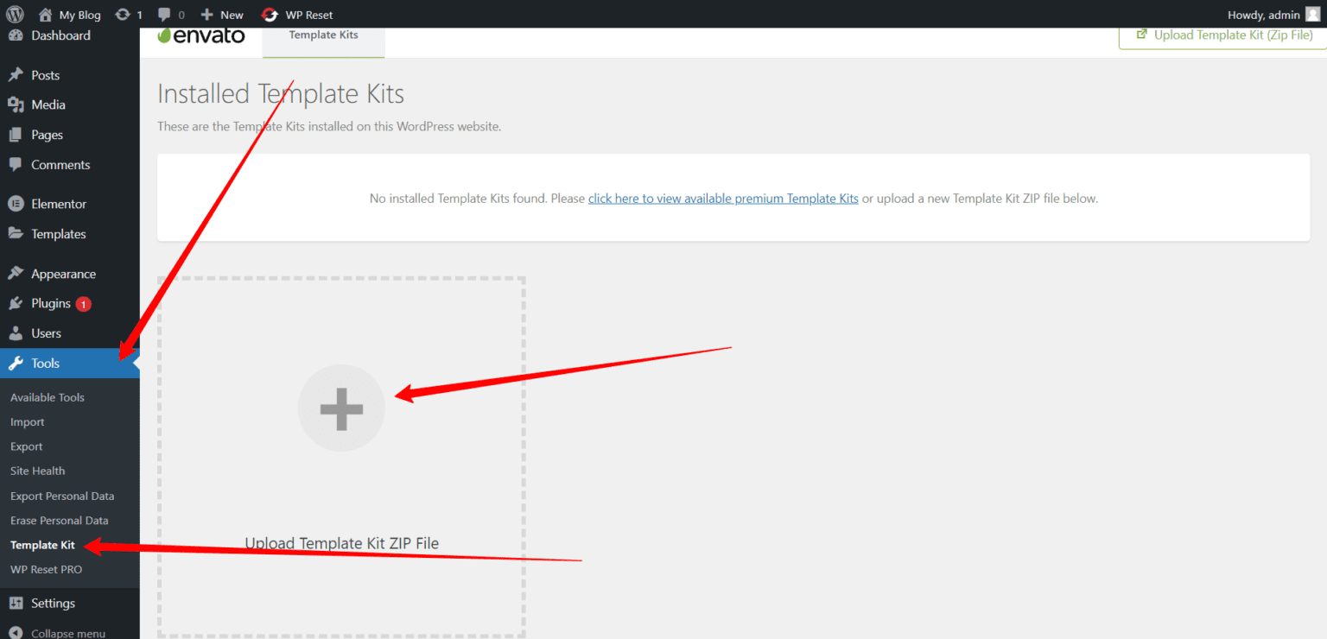The height and width of the screenshot is (639, 1327).
Task: Click the WP Reset icon in the admin bar
Action: pos(270,14)
